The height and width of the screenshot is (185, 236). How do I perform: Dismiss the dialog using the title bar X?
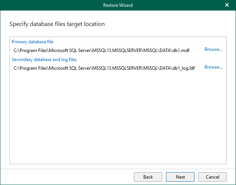(227, 5)
